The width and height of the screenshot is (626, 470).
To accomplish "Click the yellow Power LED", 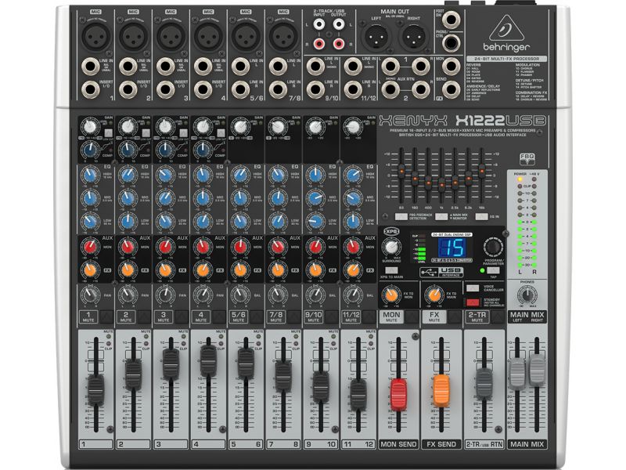I will (x=520, y=179).
